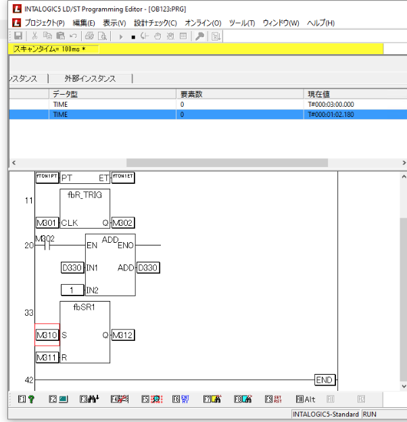Screen dimensions: 407x422
Task: Select the M311 reset input on fbSR1
Action: point(47,356)
